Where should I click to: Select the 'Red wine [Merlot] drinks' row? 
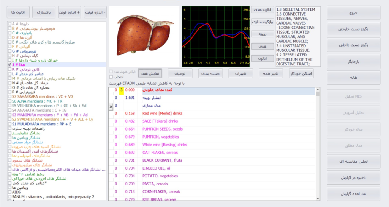162,113
